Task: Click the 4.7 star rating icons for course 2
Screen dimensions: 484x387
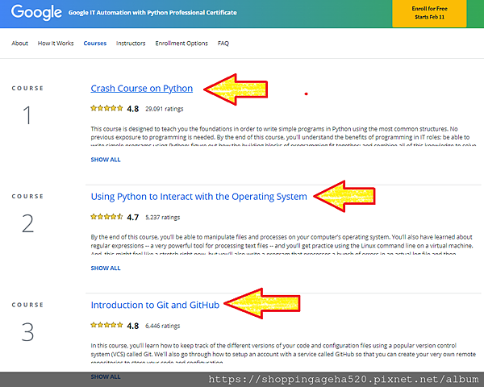Action: 106,217
